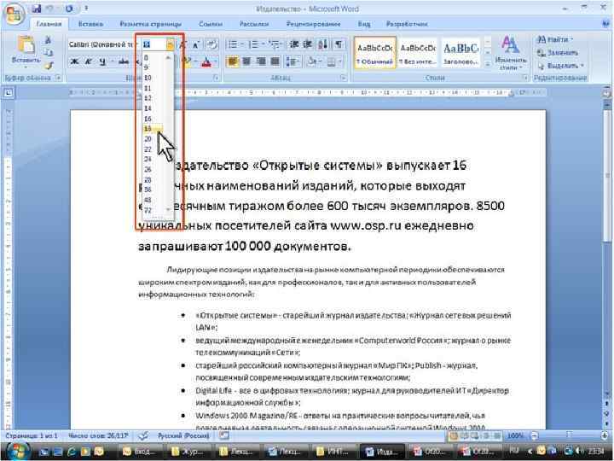Collapse the font size dropdown arrow
The height and width of the screenshot is (461, 614).
tap(170, 44)
